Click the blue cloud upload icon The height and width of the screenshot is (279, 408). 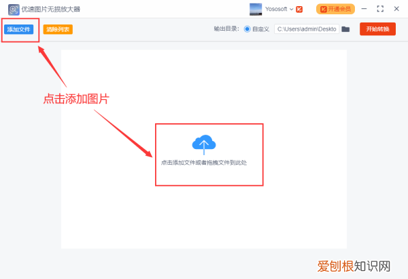point(204,144)
